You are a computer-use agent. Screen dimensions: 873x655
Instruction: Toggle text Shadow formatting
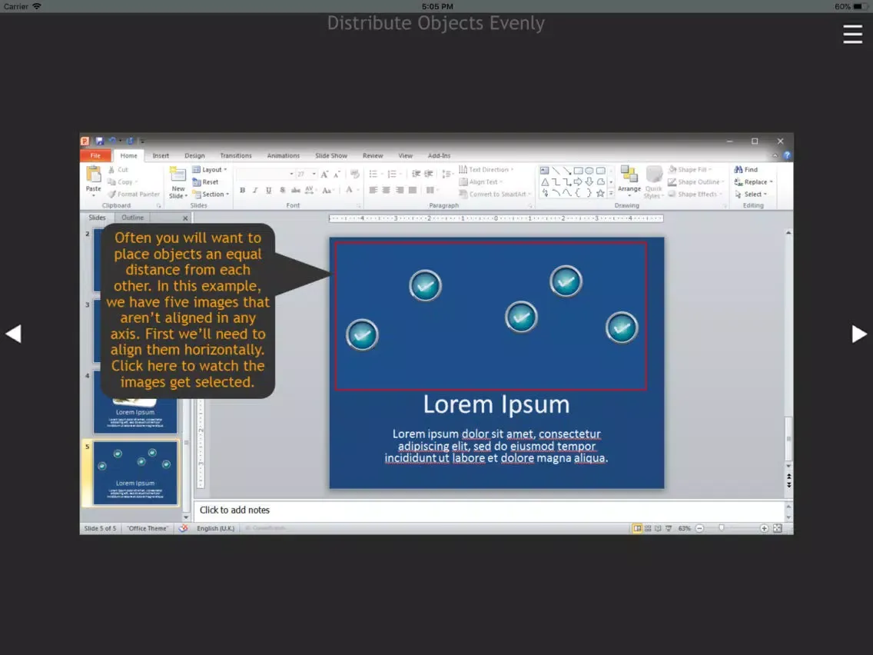[x=282, y=191]
